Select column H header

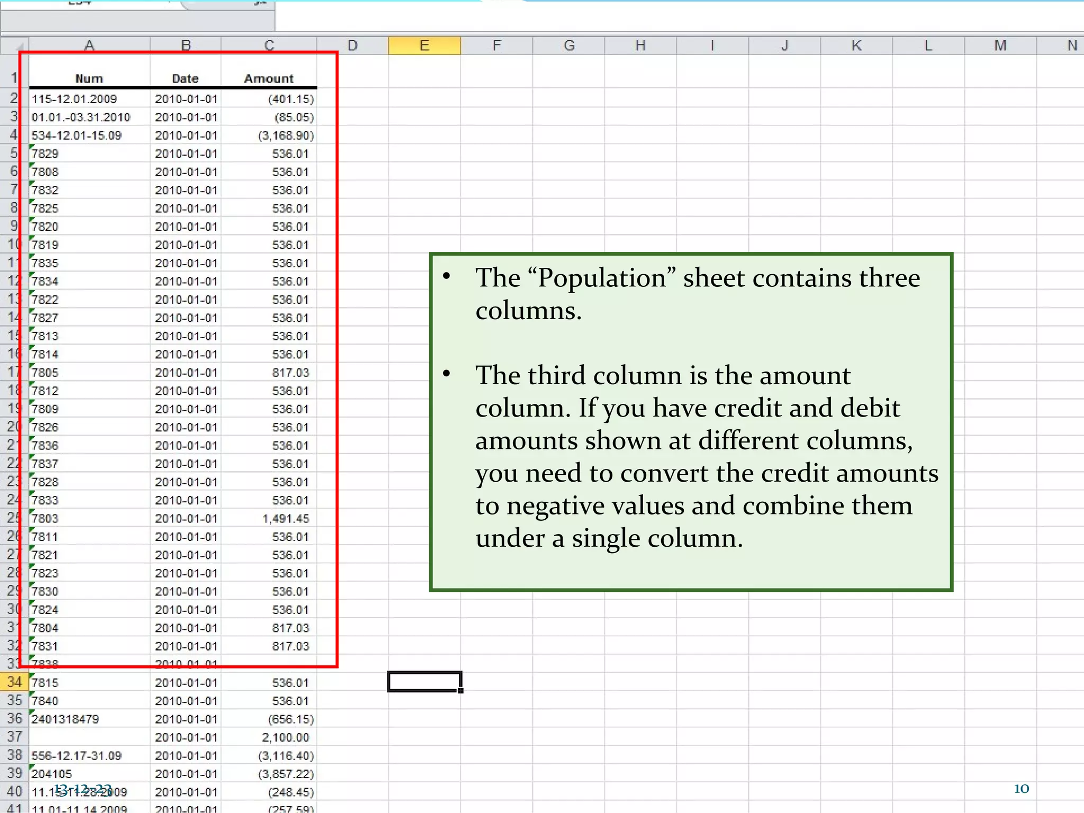click(x=640, y=46)
